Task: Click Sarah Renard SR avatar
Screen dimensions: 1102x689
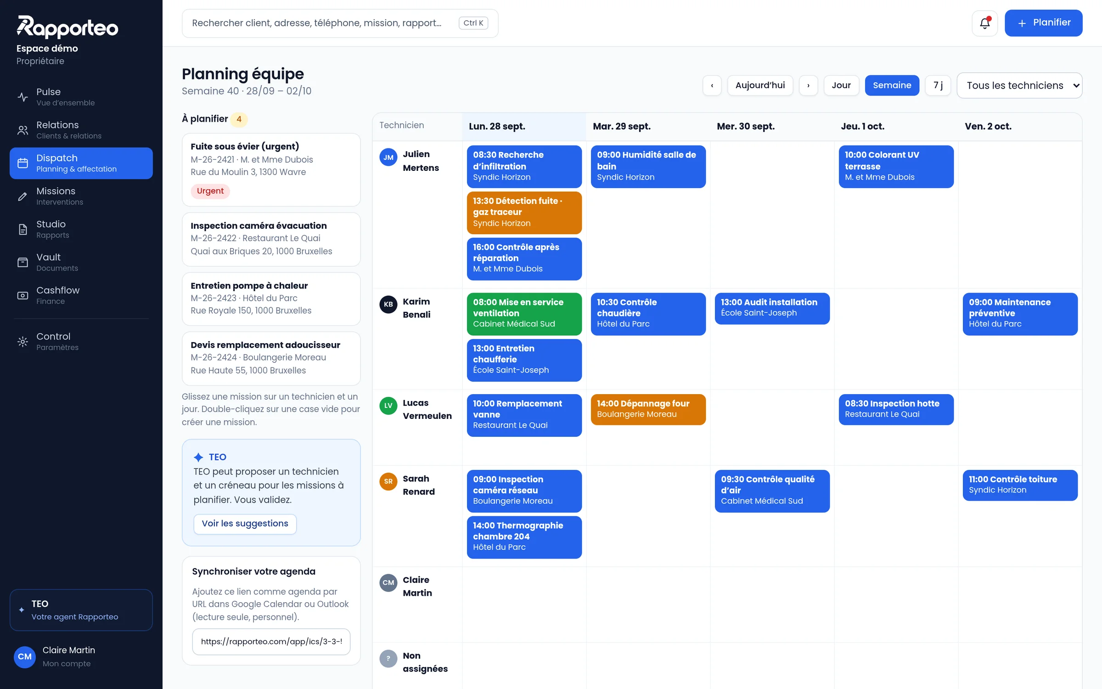Action: pos(388,481)
